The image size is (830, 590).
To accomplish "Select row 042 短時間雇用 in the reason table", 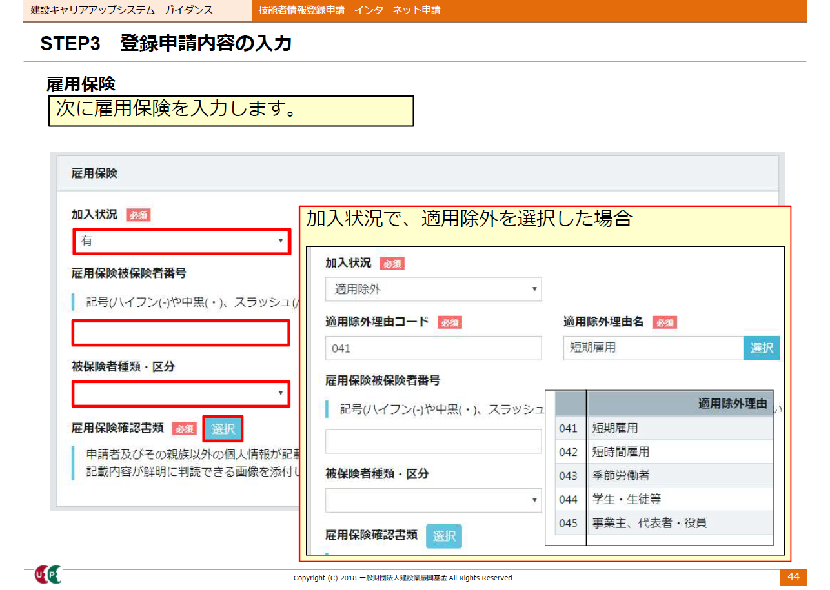I will (x=664, y=452).
